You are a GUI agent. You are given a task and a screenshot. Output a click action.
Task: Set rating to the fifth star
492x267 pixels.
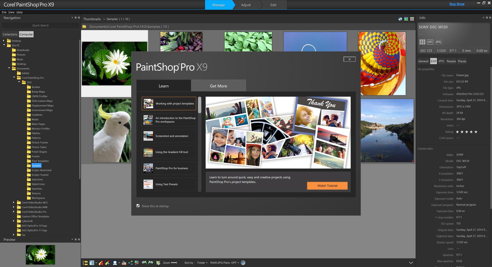[x=476, y=132]
